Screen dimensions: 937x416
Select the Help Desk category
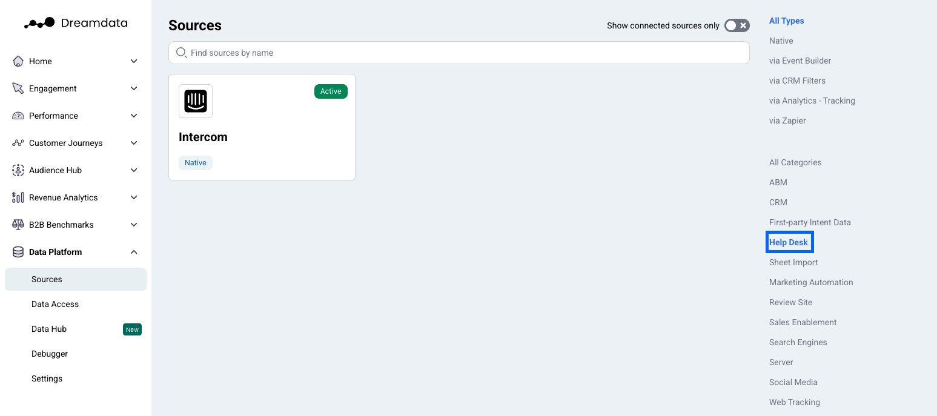point(789,242)
